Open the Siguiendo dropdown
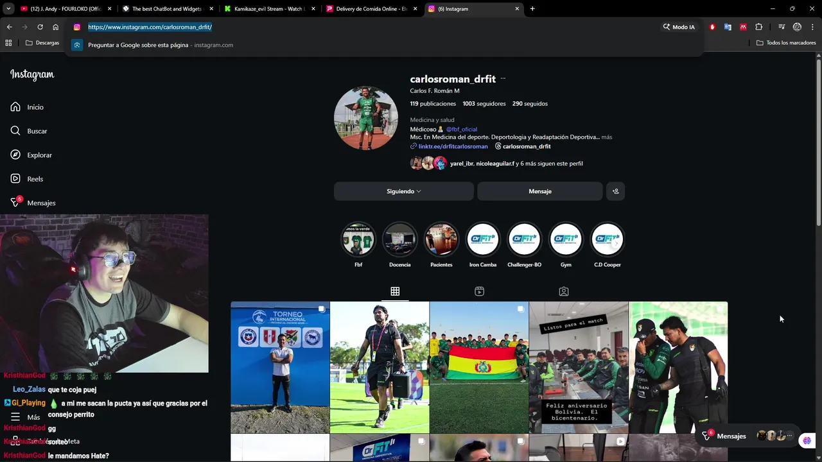The height and width of the screenshot is (462, 822). pyautogui.click(x=403, y=191)
